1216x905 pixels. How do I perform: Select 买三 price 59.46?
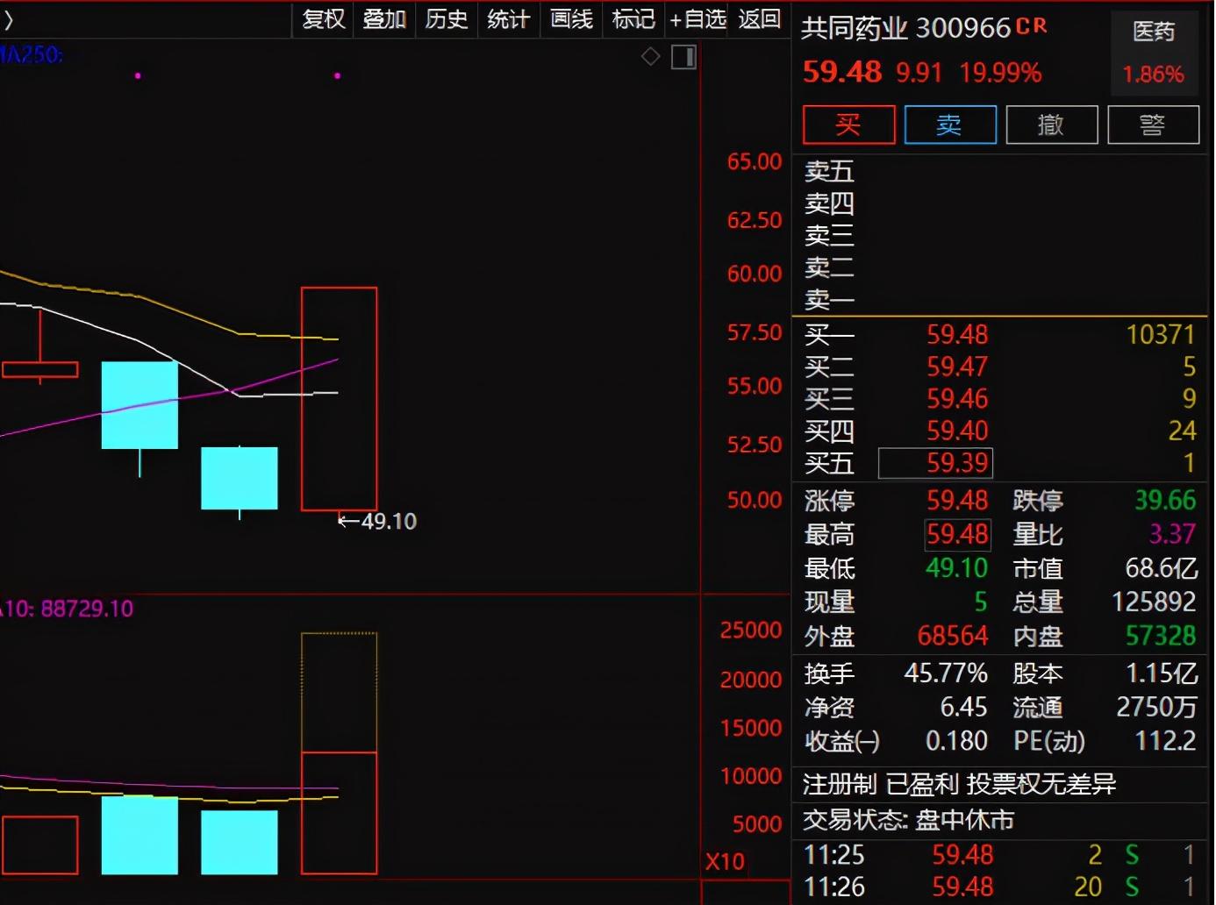pyautogui.click(x=957, y=399)
